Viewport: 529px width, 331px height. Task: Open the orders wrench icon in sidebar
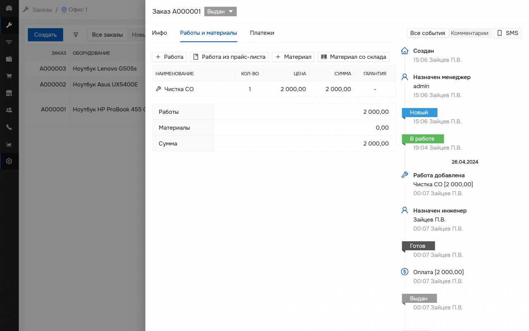coord(9,25)
